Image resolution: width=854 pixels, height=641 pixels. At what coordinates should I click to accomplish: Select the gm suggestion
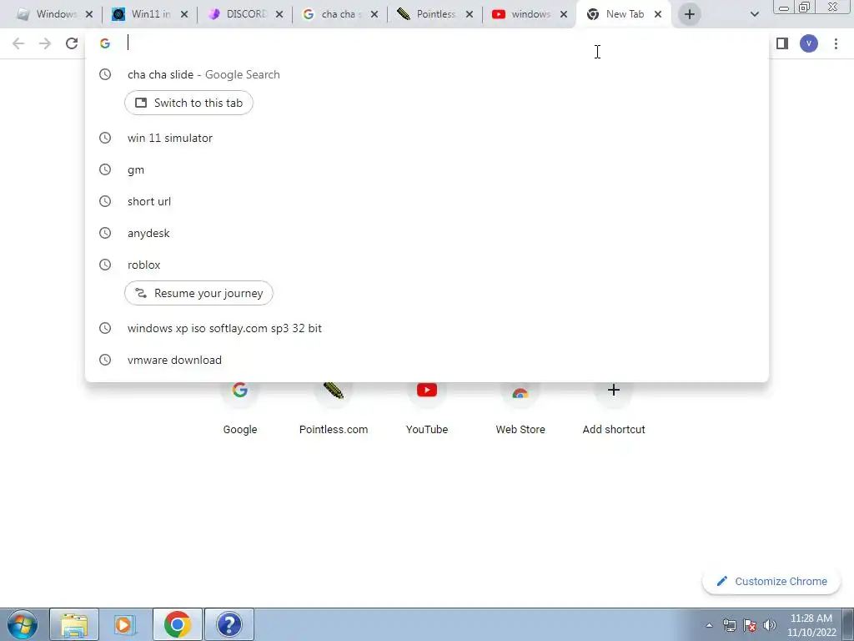pyautogui.click(x=427, y=169)
